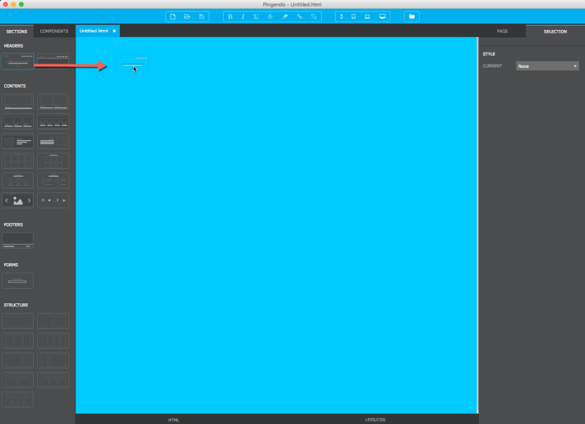Image resolution: width=585 pixels, height=424 pixels.
Task: Select the second header with navbar thumbnail
Action: 53,61
